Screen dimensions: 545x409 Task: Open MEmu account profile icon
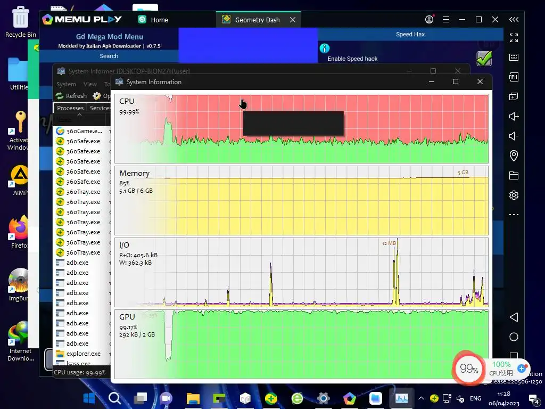pyautogui.click(x=430, y=19)
